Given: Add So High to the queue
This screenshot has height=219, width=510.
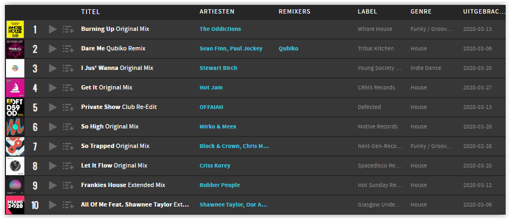Looking at the screenshot, I should click(68, 127).
